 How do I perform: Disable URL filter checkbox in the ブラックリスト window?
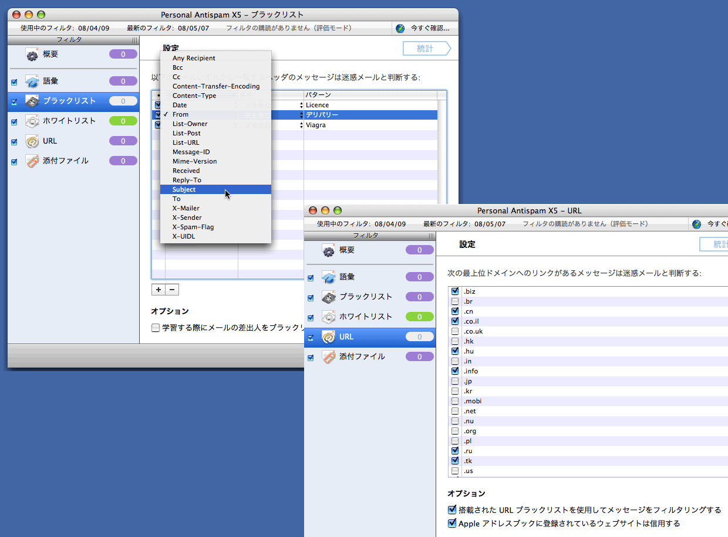pos(14,142)
